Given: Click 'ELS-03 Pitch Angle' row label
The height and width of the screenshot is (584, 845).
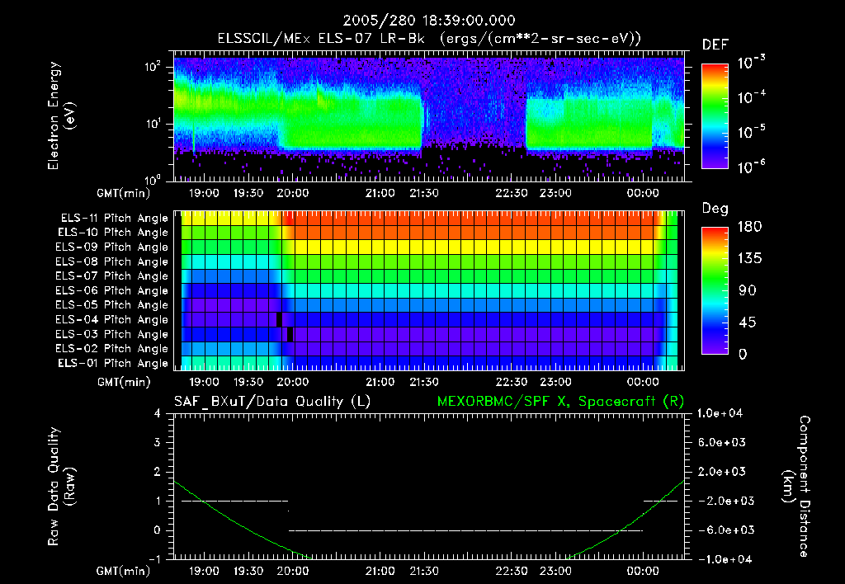Looking at the screenshot, I should click(112, 334).
